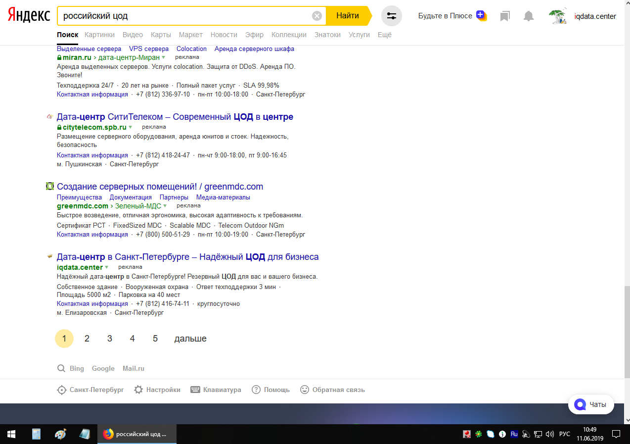Open the Windows action center icon
The height and width of the screenshot is (444, 630).
[616, 434]
